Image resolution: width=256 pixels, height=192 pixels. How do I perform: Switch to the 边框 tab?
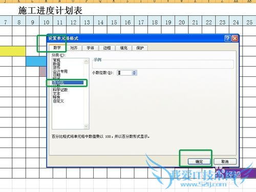coord(107,48)
